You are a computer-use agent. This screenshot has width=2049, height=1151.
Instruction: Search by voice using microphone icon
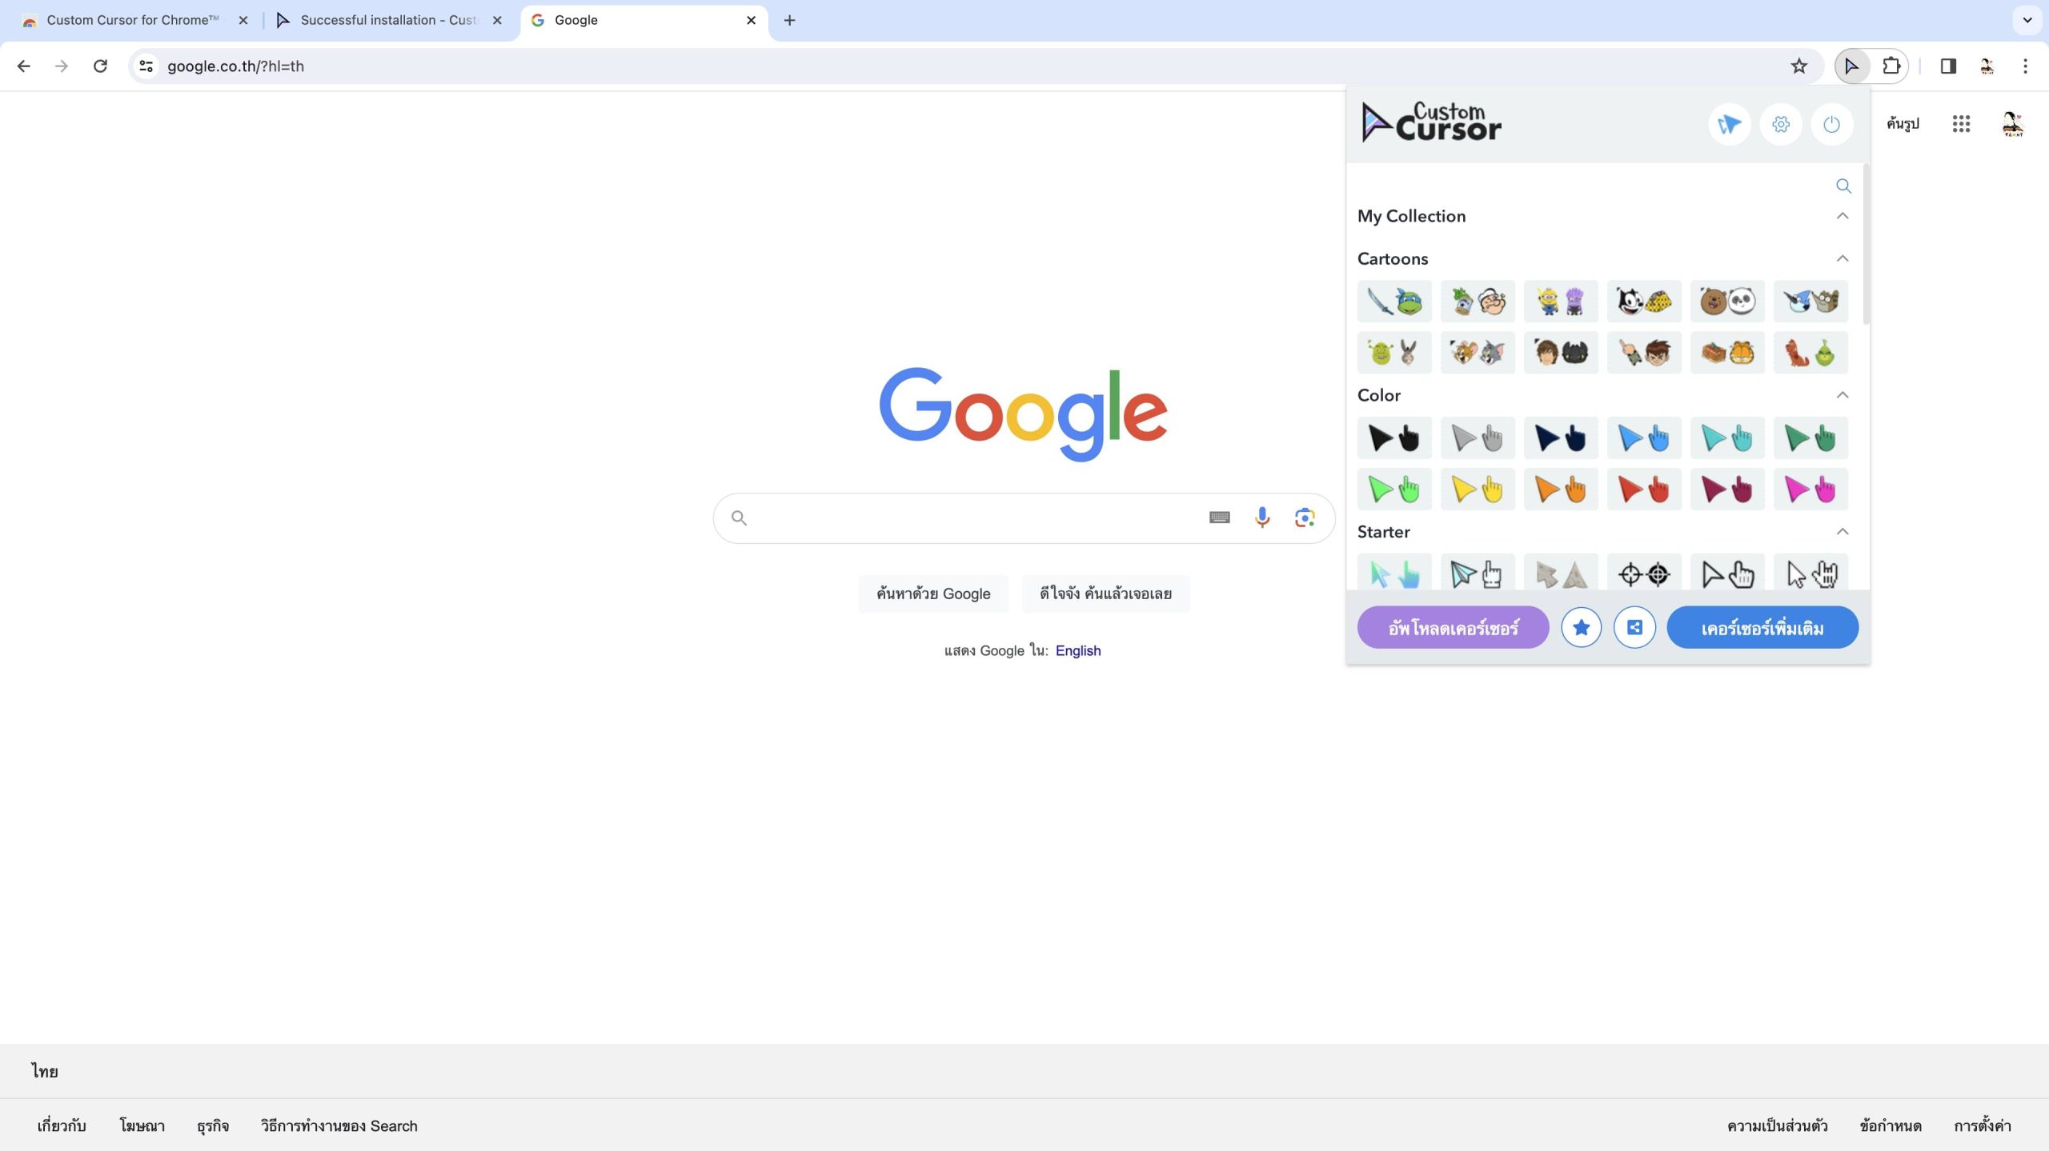tap(1261, 518)
